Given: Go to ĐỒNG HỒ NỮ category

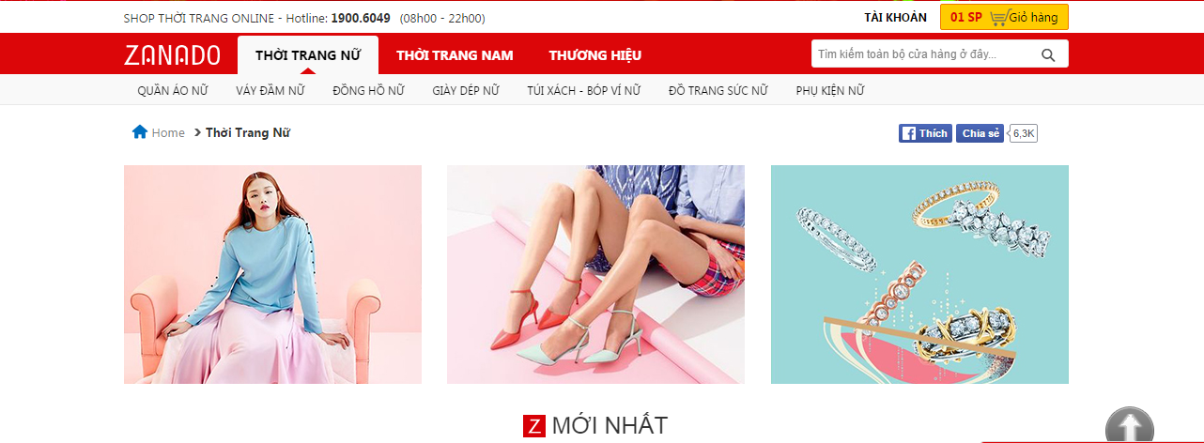Looking at the screenshot, I should pyautogui.click(x=368, y=90).
